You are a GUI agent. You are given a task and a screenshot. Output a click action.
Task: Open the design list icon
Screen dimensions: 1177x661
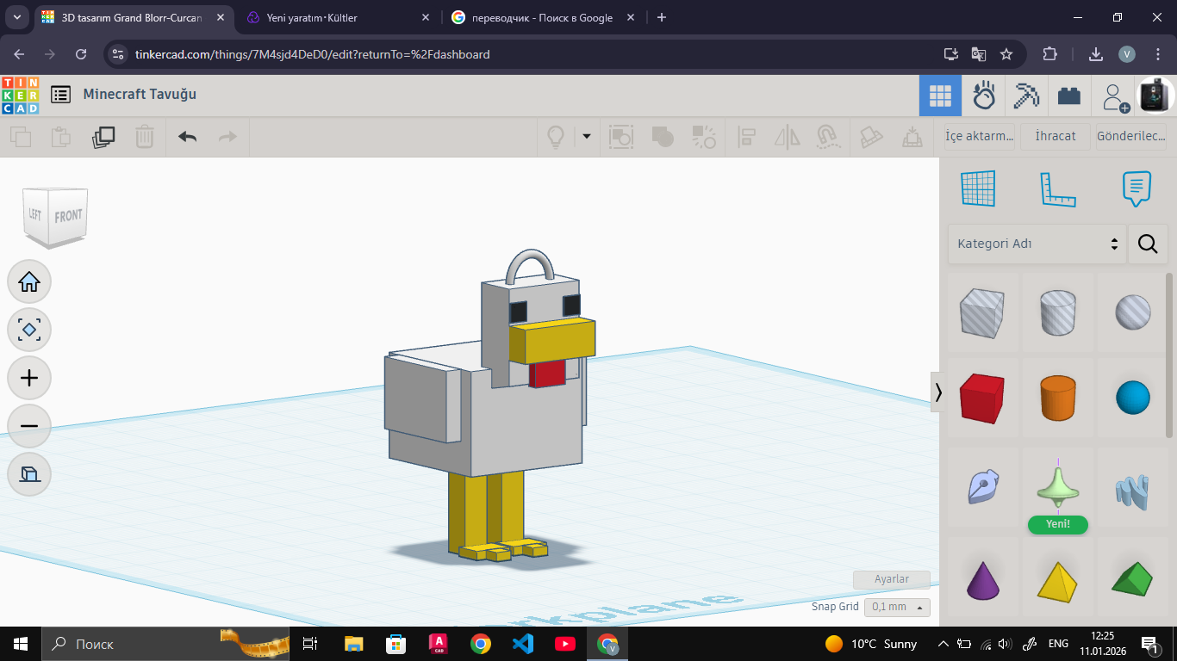coord(60,95)
